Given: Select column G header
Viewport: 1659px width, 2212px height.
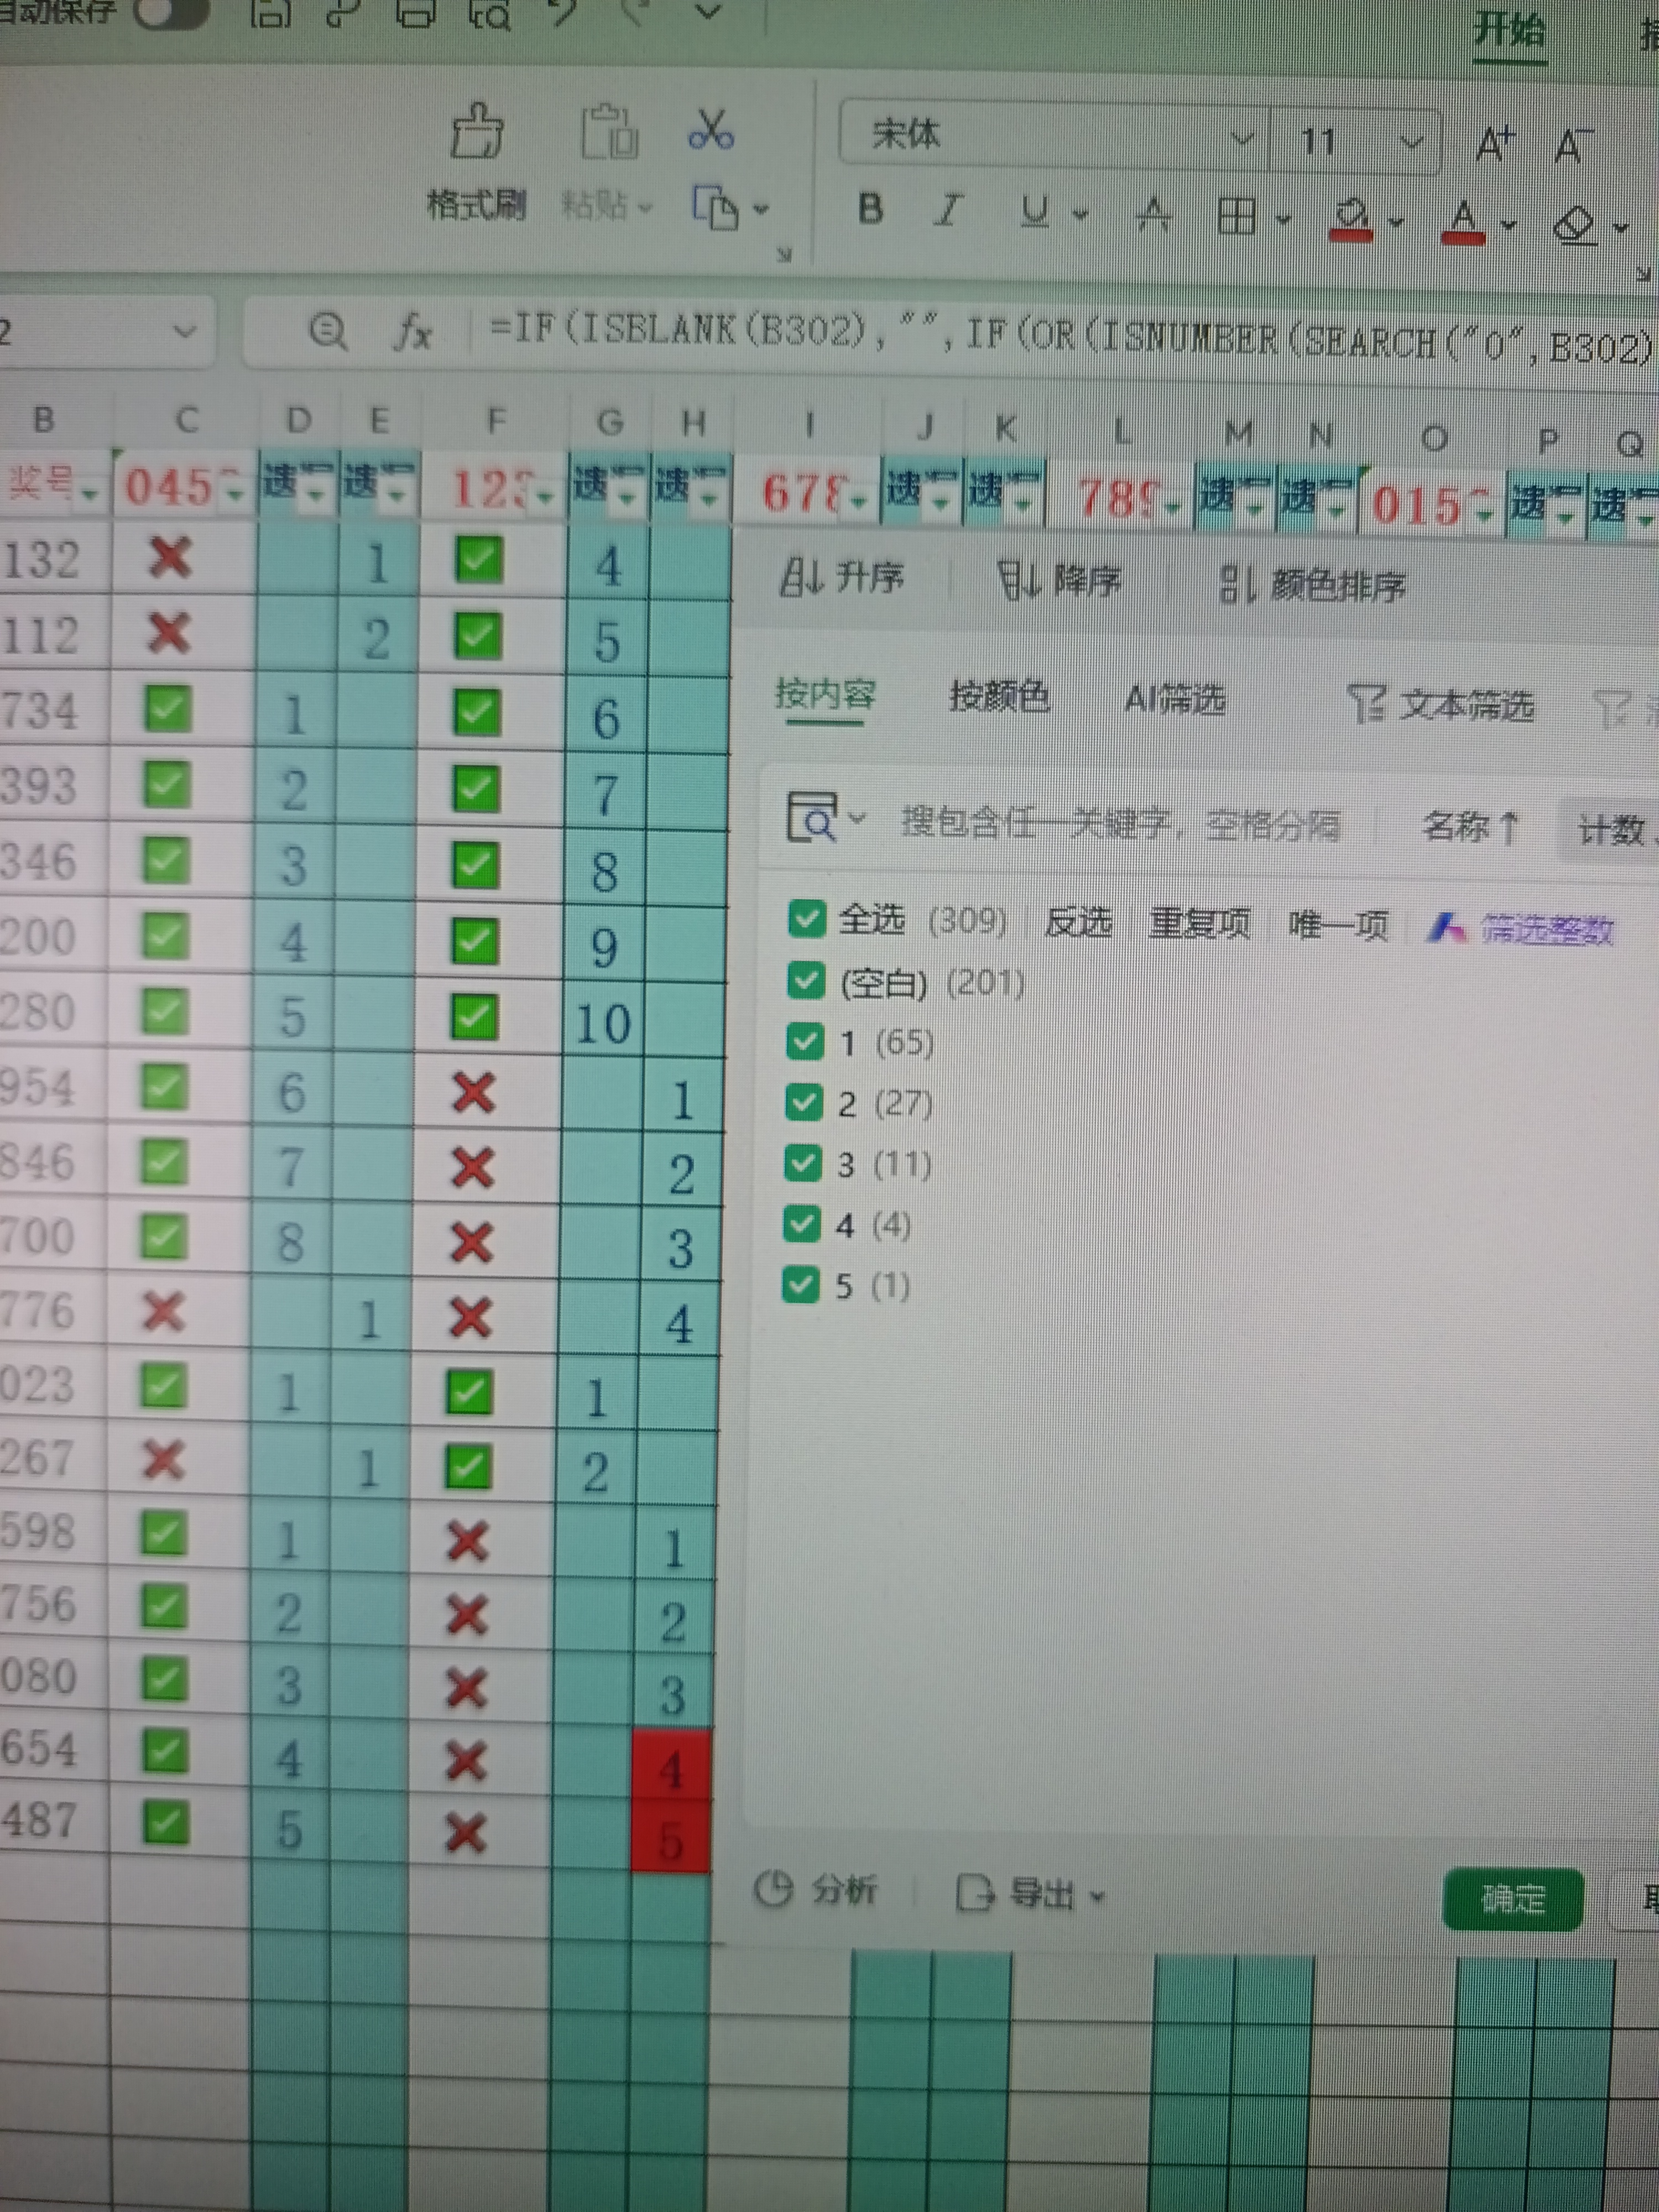Looking at the screenshot, I should [x=609, y=423].
